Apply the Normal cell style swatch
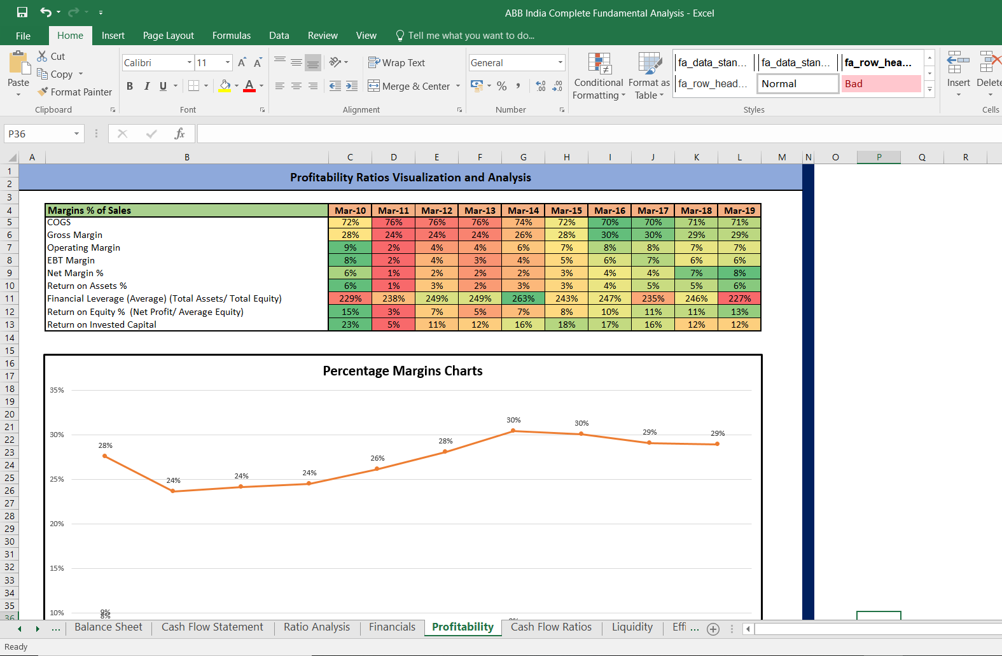Screen dimensions: 1002x656 (798, 83)
